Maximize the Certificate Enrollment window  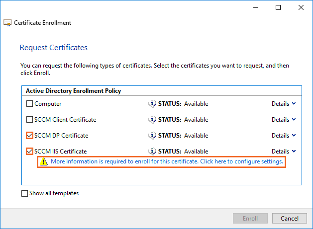coord(278,7)
